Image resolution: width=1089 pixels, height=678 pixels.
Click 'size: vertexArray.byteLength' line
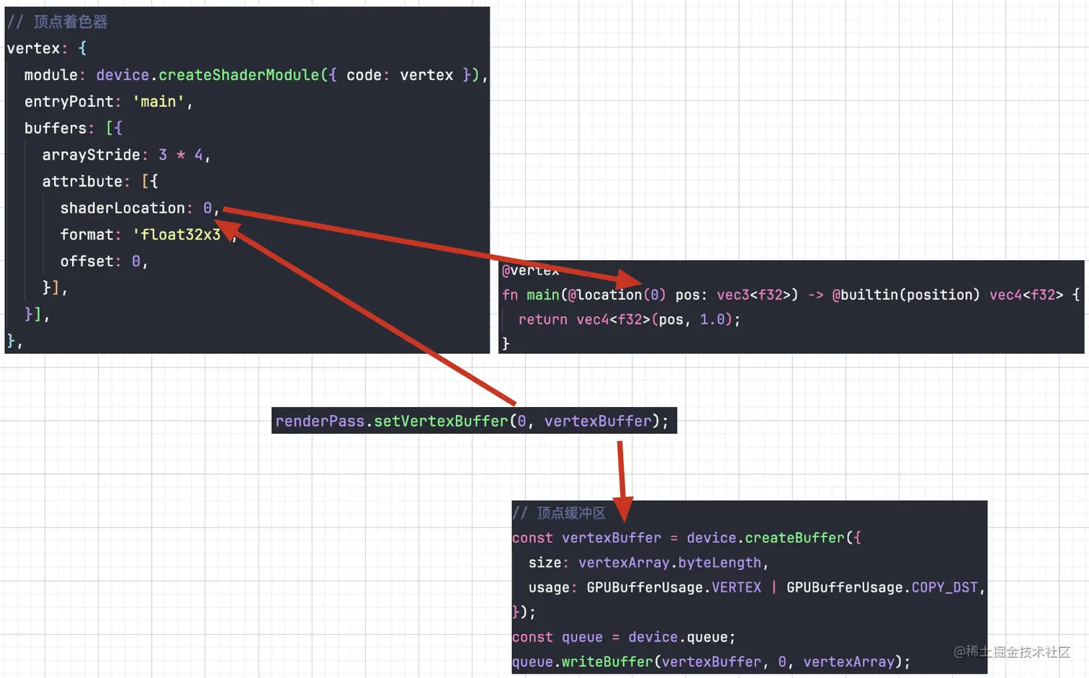click(648, 563)
